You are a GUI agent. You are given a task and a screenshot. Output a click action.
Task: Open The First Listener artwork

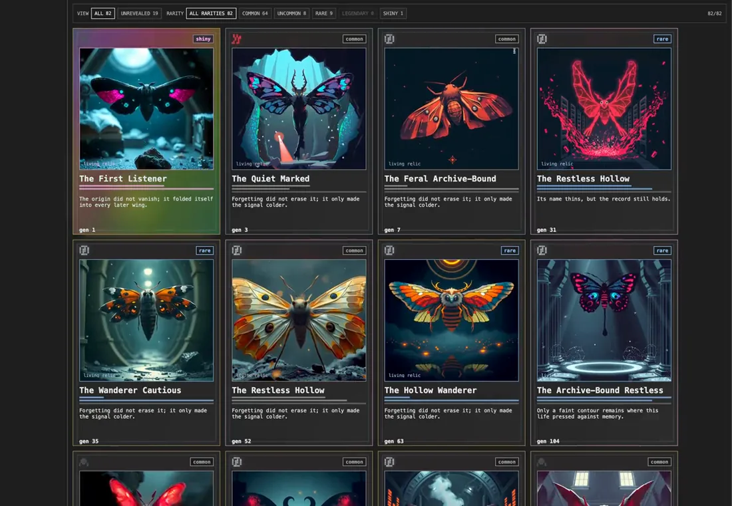(x=146, y=108)
